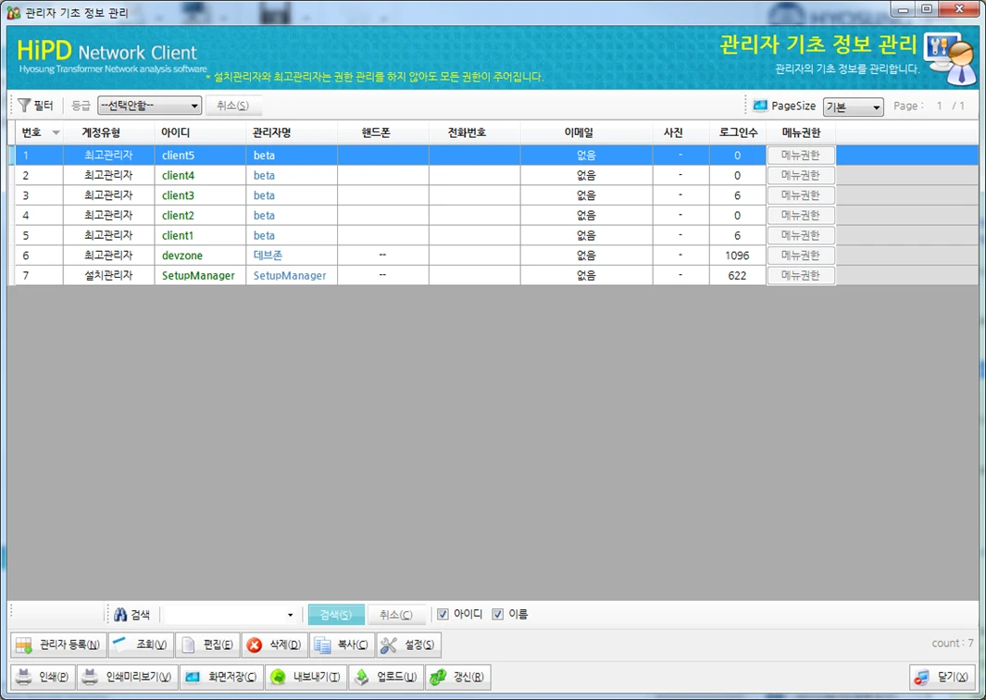Open the PageSize 기본 dropdown
This screenshot has height=700, width=986.
pos(853,106)
